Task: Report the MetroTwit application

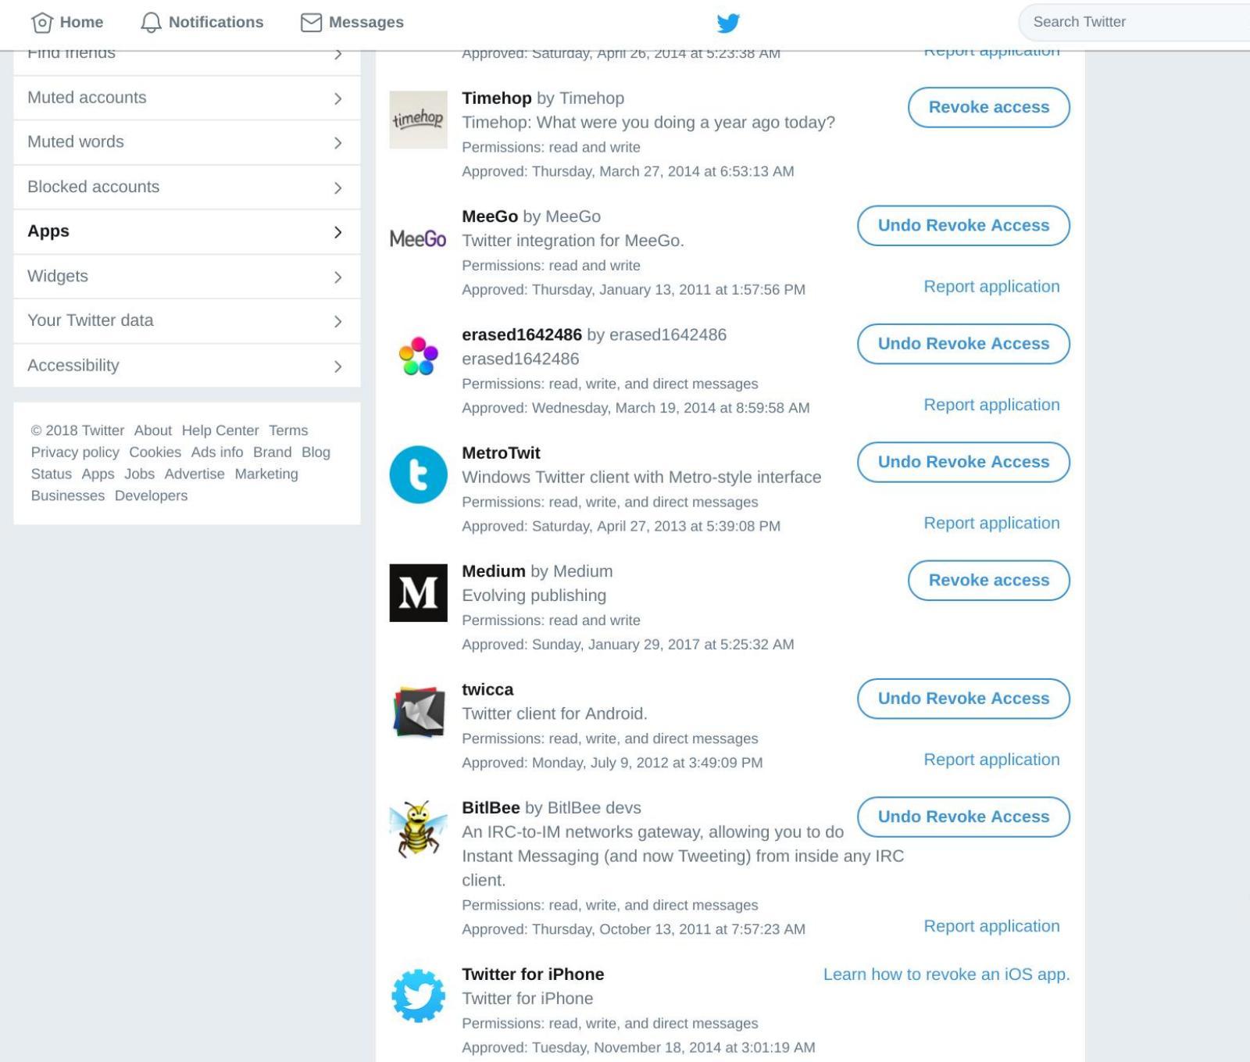Action: 991,523
